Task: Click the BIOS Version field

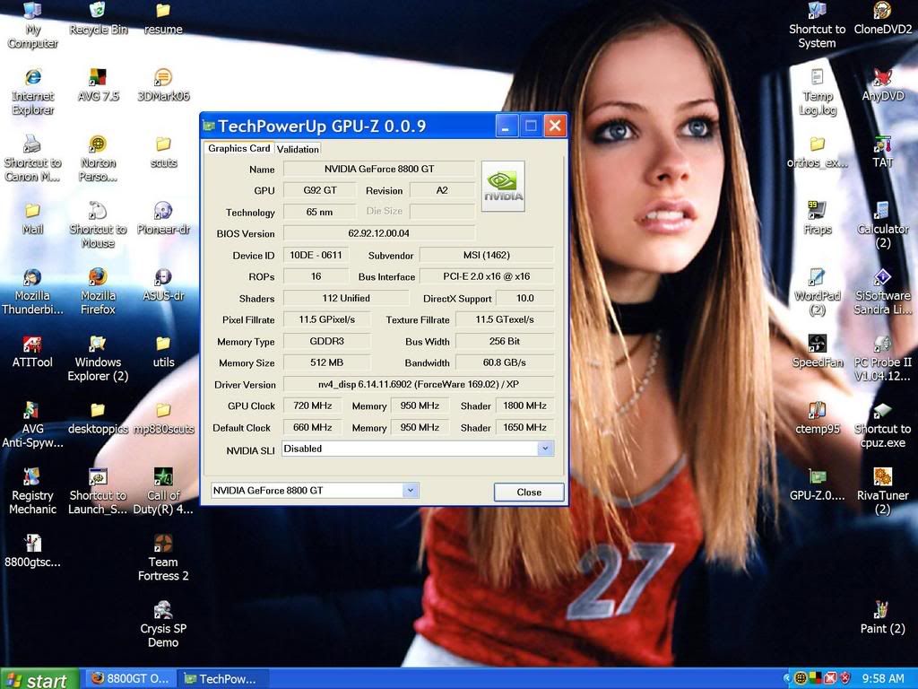Action: click(379, 233)
